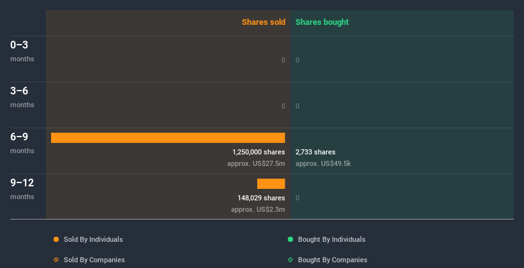
Task: Select the Shares sold column header
Action: pyautogui.click(x=264, y=22)
